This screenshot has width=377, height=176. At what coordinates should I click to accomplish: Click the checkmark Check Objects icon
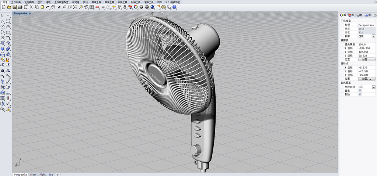[x=8, y=104]
